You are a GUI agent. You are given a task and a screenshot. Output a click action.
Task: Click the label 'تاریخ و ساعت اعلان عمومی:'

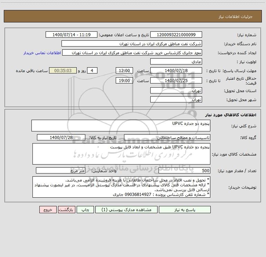[124, 35]
